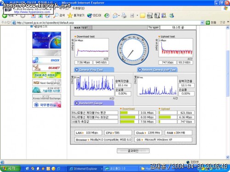This screenshot has height=172, width=230.
Task: Click the 결과확인 results button
Action: tap(133, 151)
